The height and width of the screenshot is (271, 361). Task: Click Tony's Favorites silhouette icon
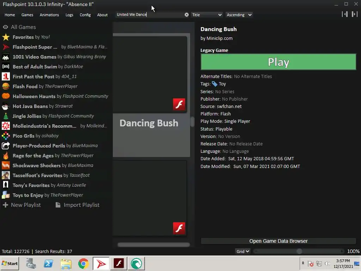6,185
